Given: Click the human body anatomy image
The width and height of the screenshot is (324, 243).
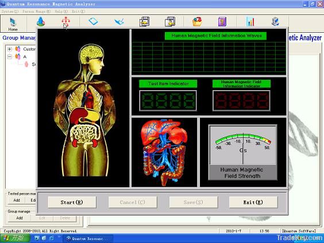Looking at the screenshot, I should pos(84,110).
